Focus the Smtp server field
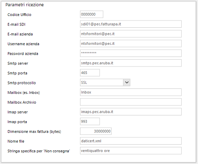 (x=131, y=63)
